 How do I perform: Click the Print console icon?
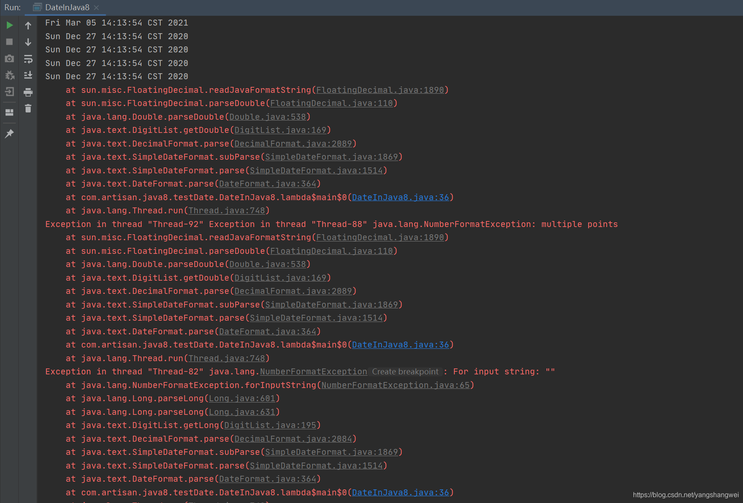(x=28, y=92)
